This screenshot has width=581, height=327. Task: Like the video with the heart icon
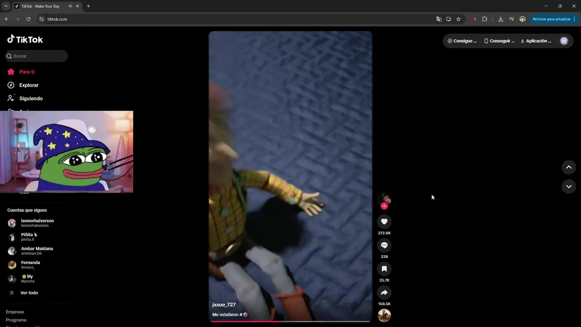(384, 221)
